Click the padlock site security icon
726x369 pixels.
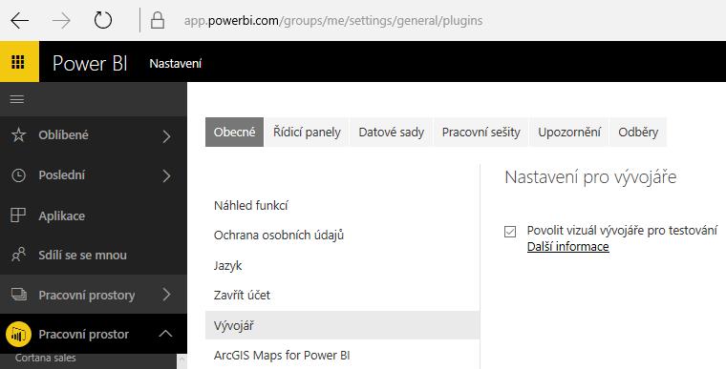click(x=158, y=20)
